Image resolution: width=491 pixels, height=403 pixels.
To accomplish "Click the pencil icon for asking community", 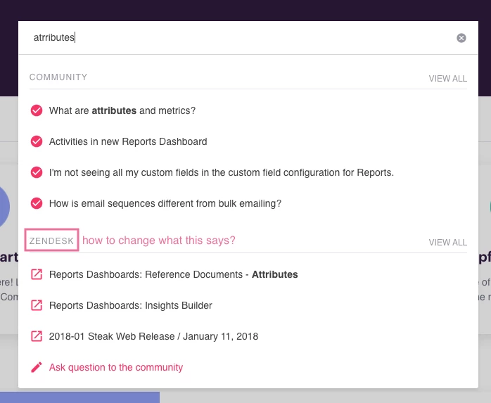I will click(x=37, y=367).
